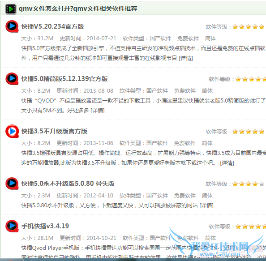The height and width of the screenshot is (261, 266).
Task: Click [详情] for 快播5.0.80永不升级版 description
Action: [x=206, y=205]
